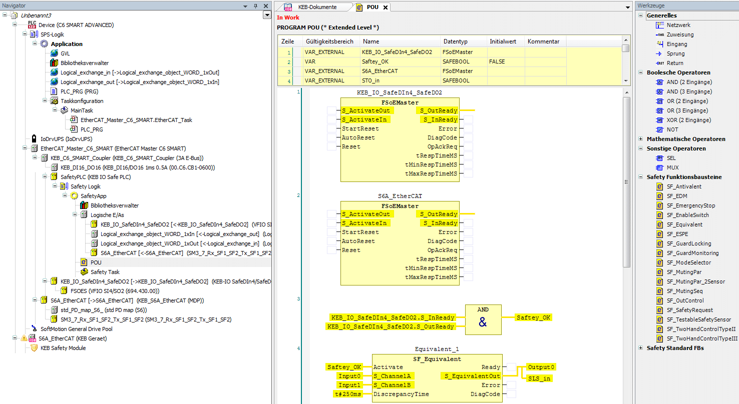Click the Bibliotheksverwalter icon under Application
The height and width of the screenshot is (404, 739).
click(x=54, y=63)
